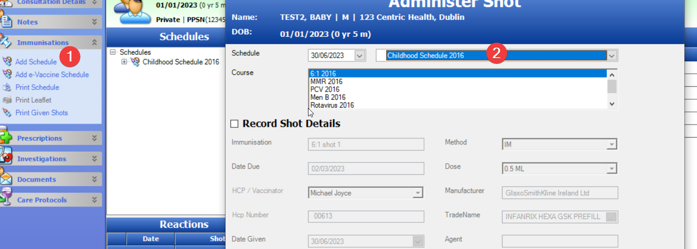Select MMR 2016 in the Course list

click(x=326, y=82)
